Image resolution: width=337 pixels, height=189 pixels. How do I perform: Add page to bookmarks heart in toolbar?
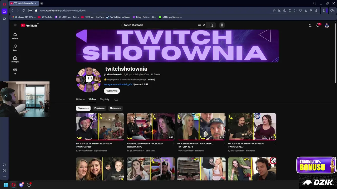[300, 10]
